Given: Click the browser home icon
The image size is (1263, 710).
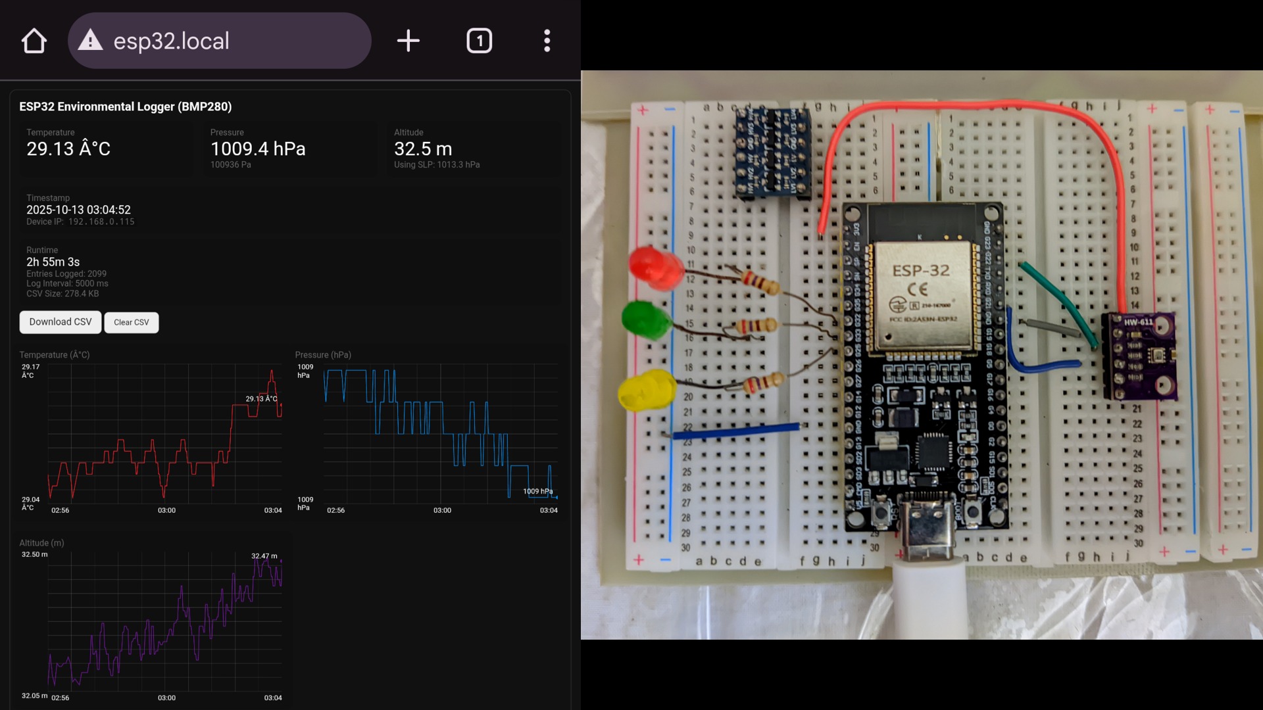Looking at the screenshot, I should [x=34, y=41].
